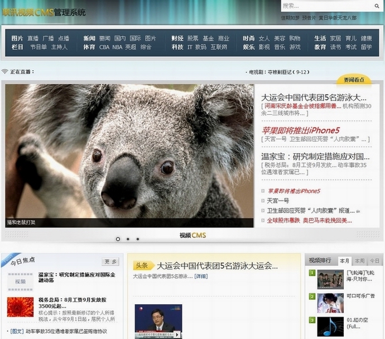Click rank 1 green number badge
This screenshot has width=385, height=339.
pos(312,273)
